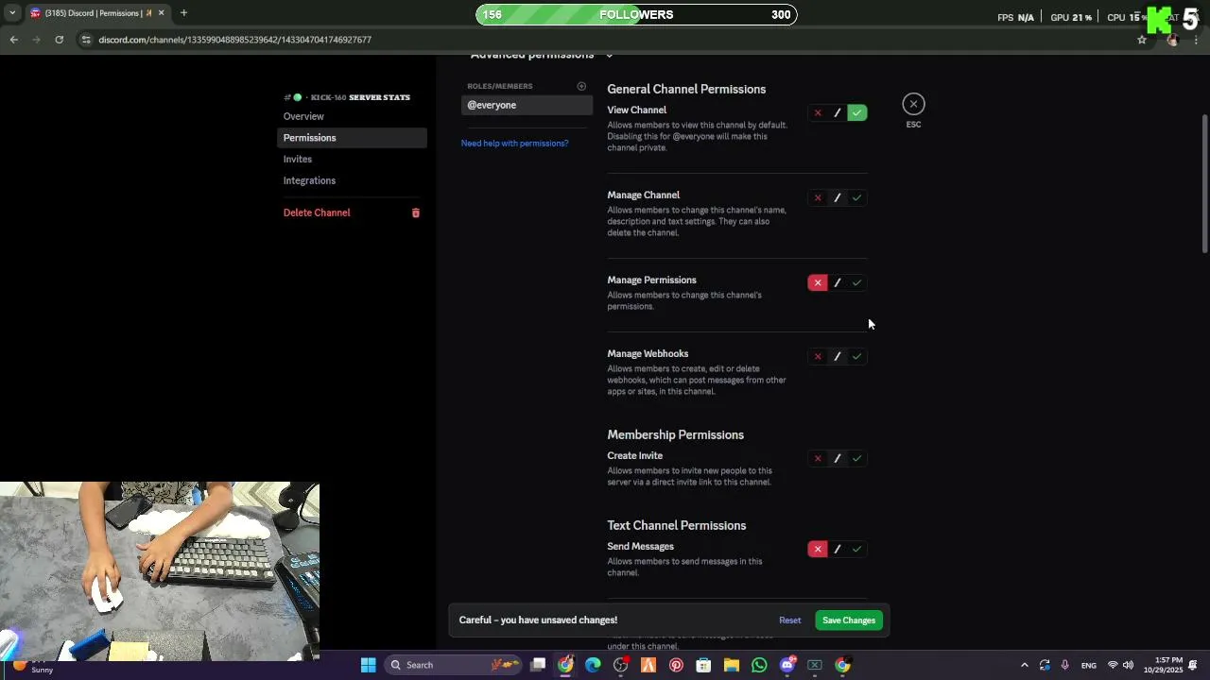This screenshot has height=680, width=1210.
Task: Set Send Messages permission to neutral
Action: (x=838, y=550)
